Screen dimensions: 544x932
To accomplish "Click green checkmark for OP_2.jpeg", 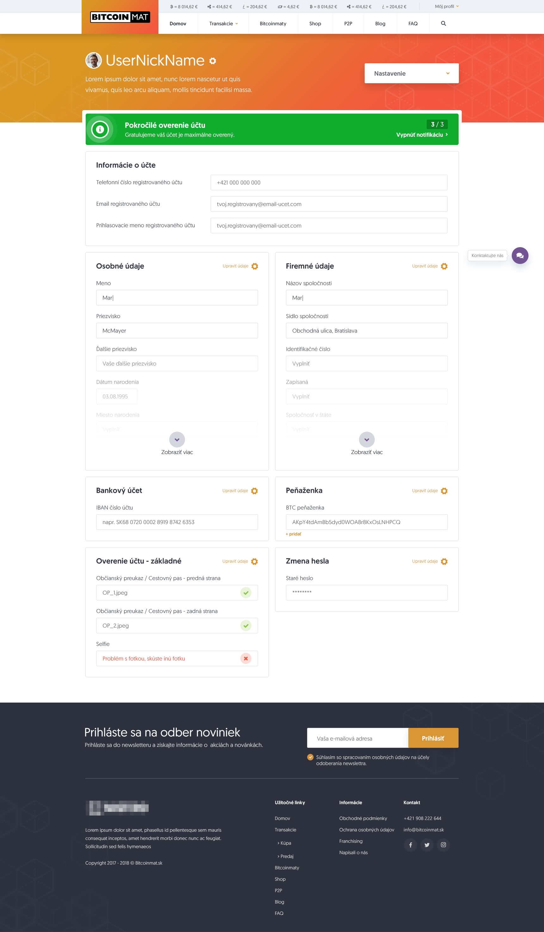I will click(x=246, y=625).
